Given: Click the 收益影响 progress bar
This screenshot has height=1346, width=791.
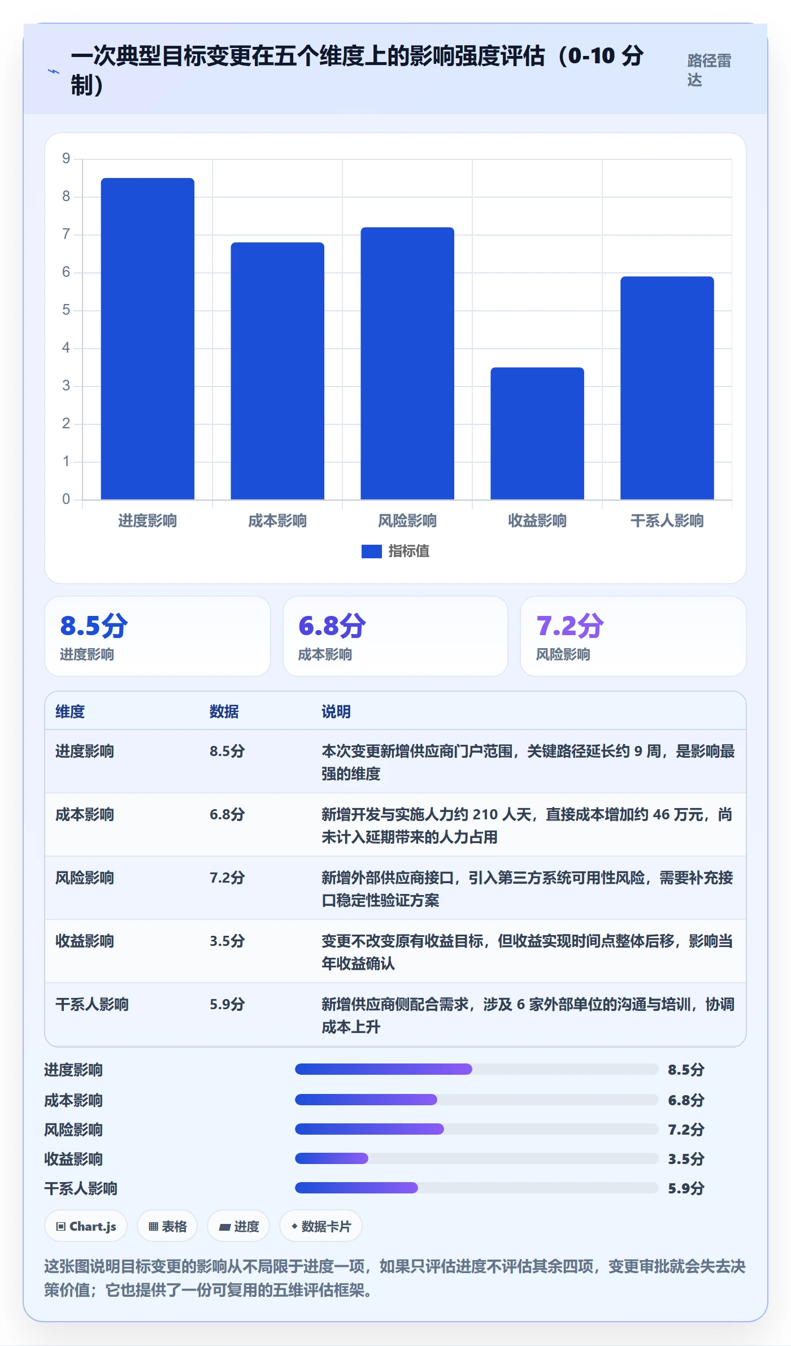Looking at the screenshot, I should click(477, 1158).
